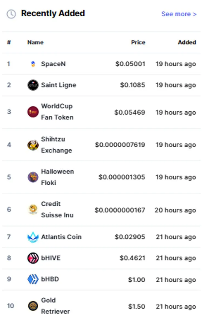Image resolution: width=202 pixels, height=320 pixels.
Task: Click the Gold Retriever round icon
Action: (x=33, y=306)
